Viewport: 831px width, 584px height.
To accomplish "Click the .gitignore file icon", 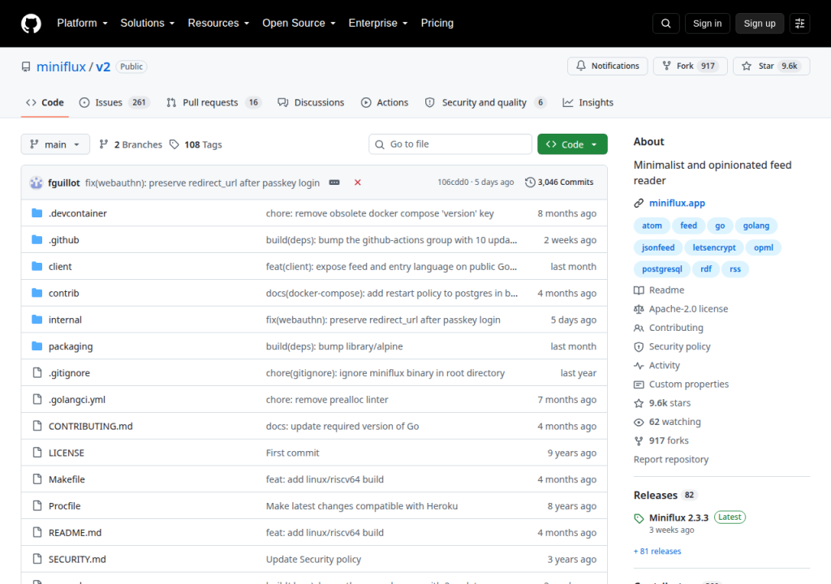I will [37, 372].
